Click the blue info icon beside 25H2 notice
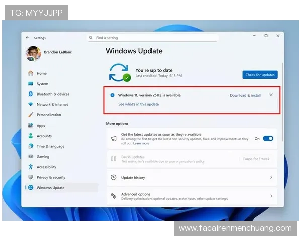The height and width of the screenshot is (241, 302). 112,95
